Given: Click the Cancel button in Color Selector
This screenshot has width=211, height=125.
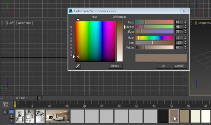Looking at the screenshot, I should [x=179, y=66].
